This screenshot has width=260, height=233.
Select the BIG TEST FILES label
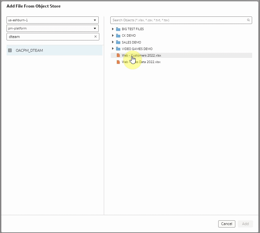[133, 29]
